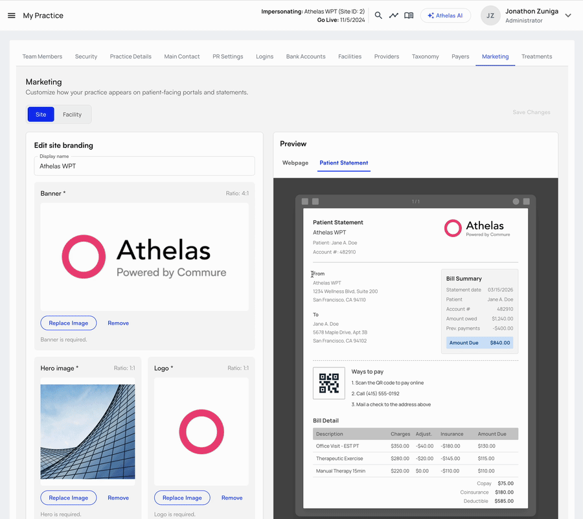Click 'My Practice' title

(43, 16)
